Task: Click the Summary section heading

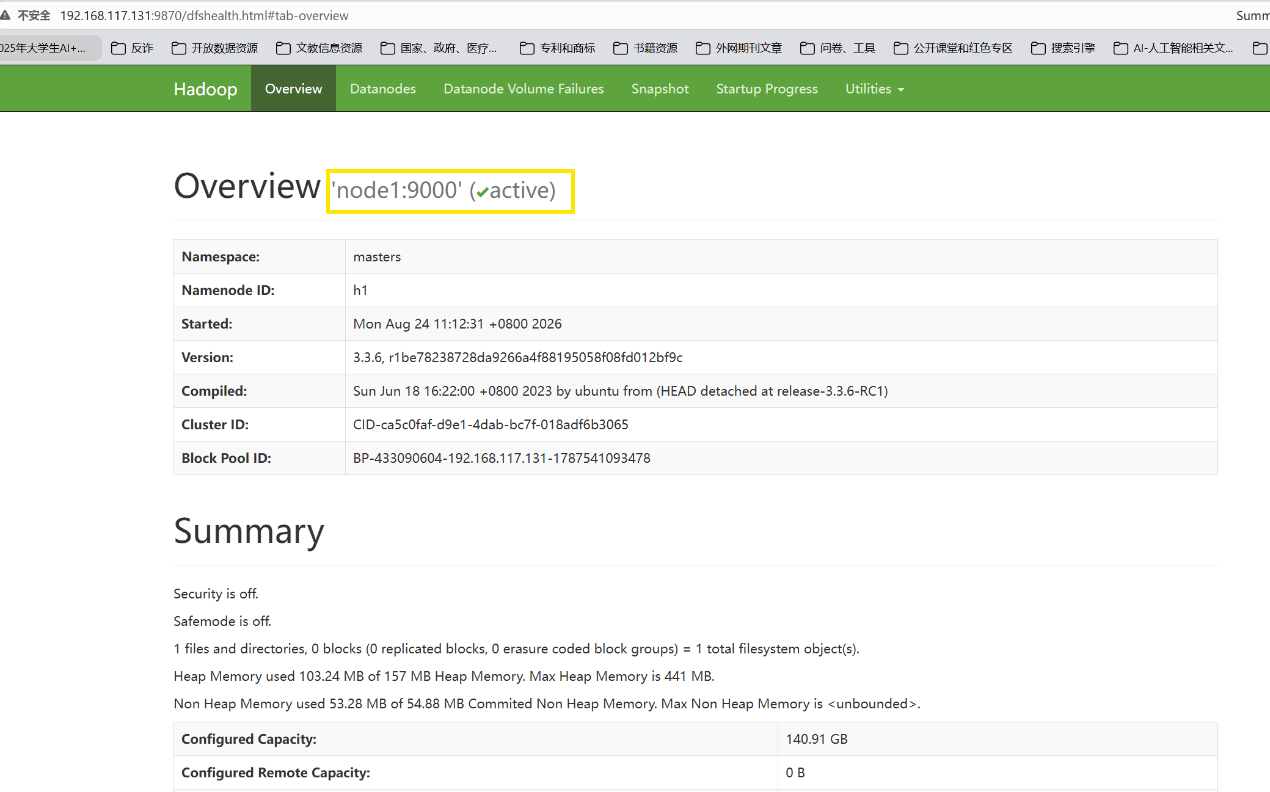Action: point(249,531)
